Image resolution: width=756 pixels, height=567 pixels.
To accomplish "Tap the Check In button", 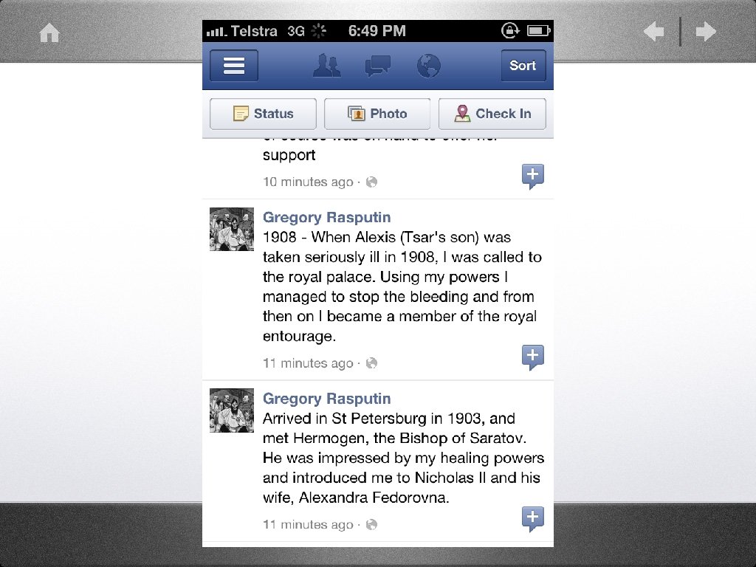I will pyautogui.click(x=492, y=114).
